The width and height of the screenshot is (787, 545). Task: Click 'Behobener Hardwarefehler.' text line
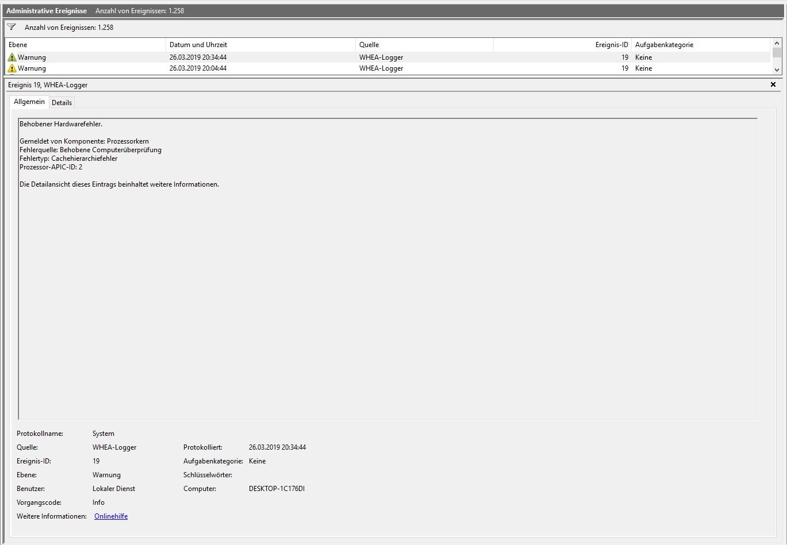pyautogui.click(x=61, y=124)
